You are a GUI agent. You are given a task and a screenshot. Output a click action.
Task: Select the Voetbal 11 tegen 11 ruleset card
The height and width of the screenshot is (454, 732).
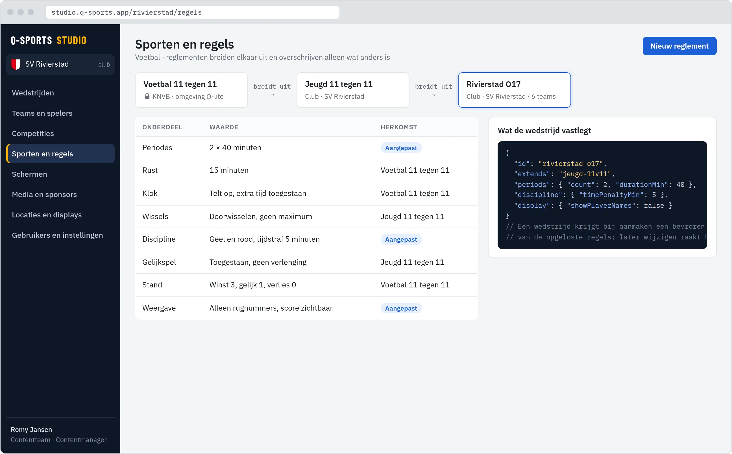coord(191,90)
